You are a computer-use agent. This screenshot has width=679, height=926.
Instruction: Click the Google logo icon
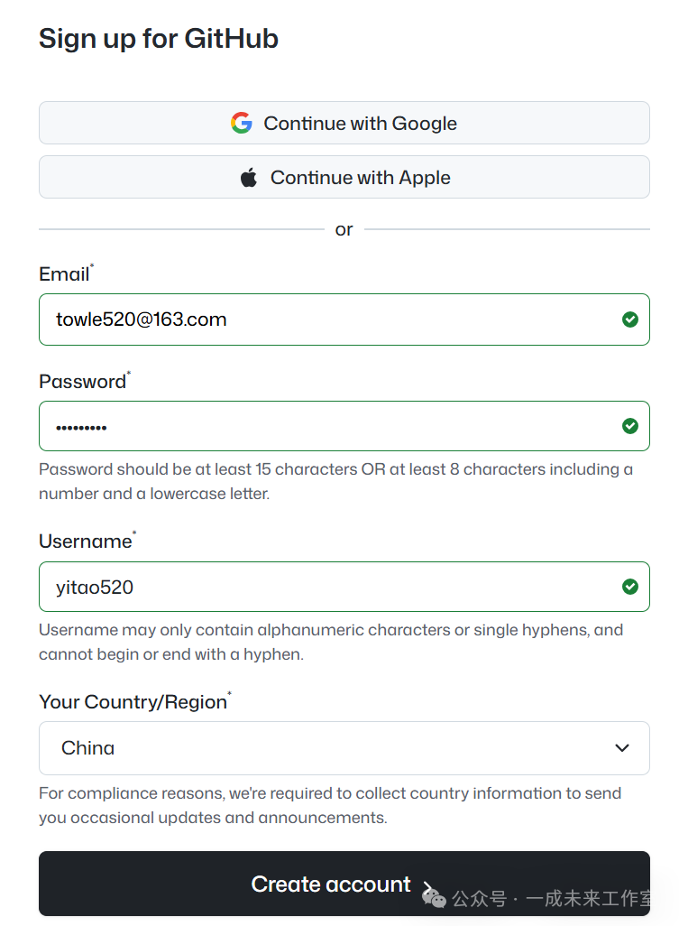[x=241, y=124]
